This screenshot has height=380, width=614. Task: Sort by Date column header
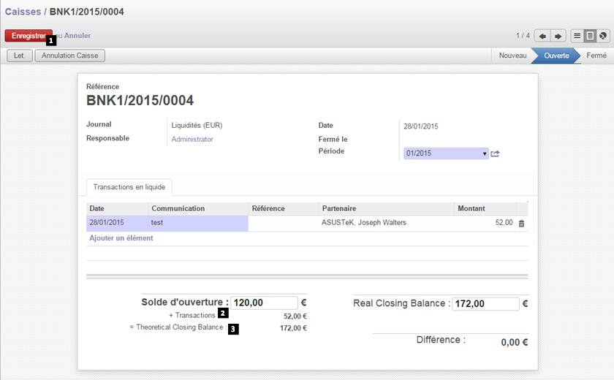(x=118, y=208)
